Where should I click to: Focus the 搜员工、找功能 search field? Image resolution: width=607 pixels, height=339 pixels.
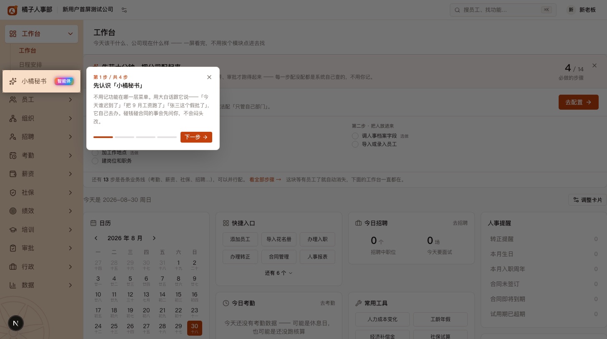pyautogui.click(x=503, y=10)
